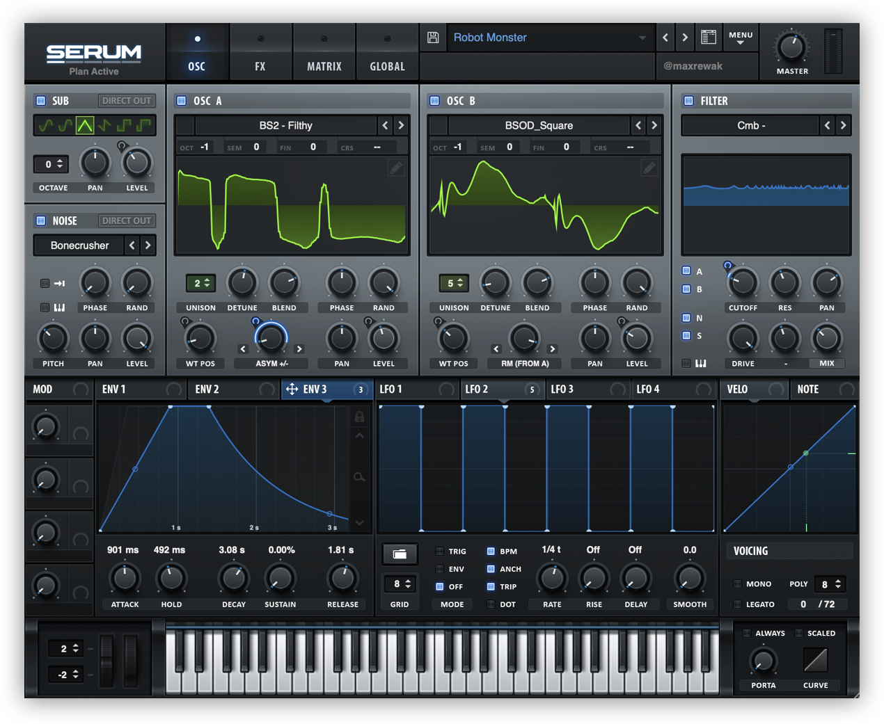Select next OSC A wavetable
Screen dimensions: 884x724
point(401,125)
